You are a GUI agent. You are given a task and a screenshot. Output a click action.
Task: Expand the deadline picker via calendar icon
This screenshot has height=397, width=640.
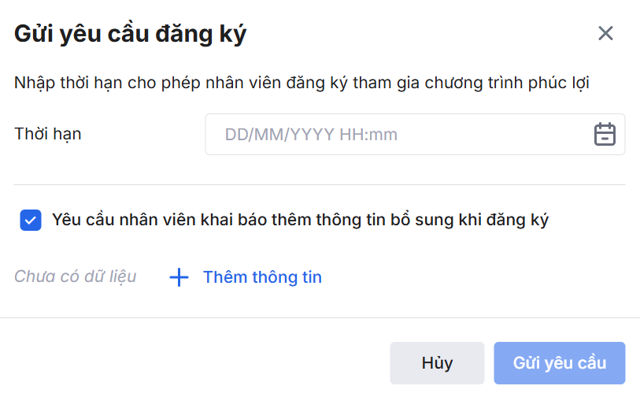point(604,135)
